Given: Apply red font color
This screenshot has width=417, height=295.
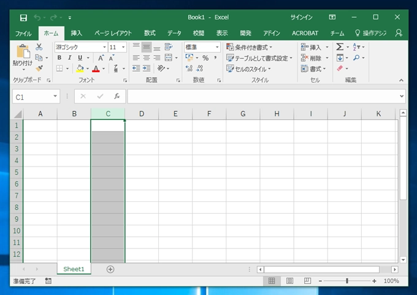Looking at the screenshot, I should click(96, 69).
